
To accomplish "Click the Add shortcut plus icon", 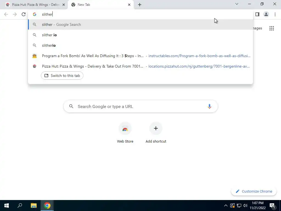I will (156, 128).
